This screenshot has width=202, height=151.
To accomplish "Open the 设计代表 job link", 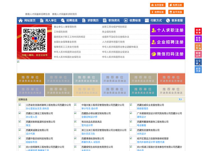I will click(30, 134).
